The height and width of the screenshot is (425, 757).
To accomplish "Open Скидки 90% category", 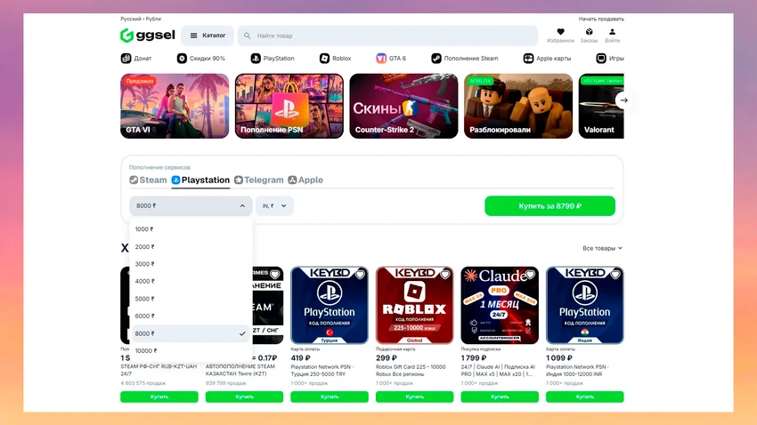I will 201,59.
